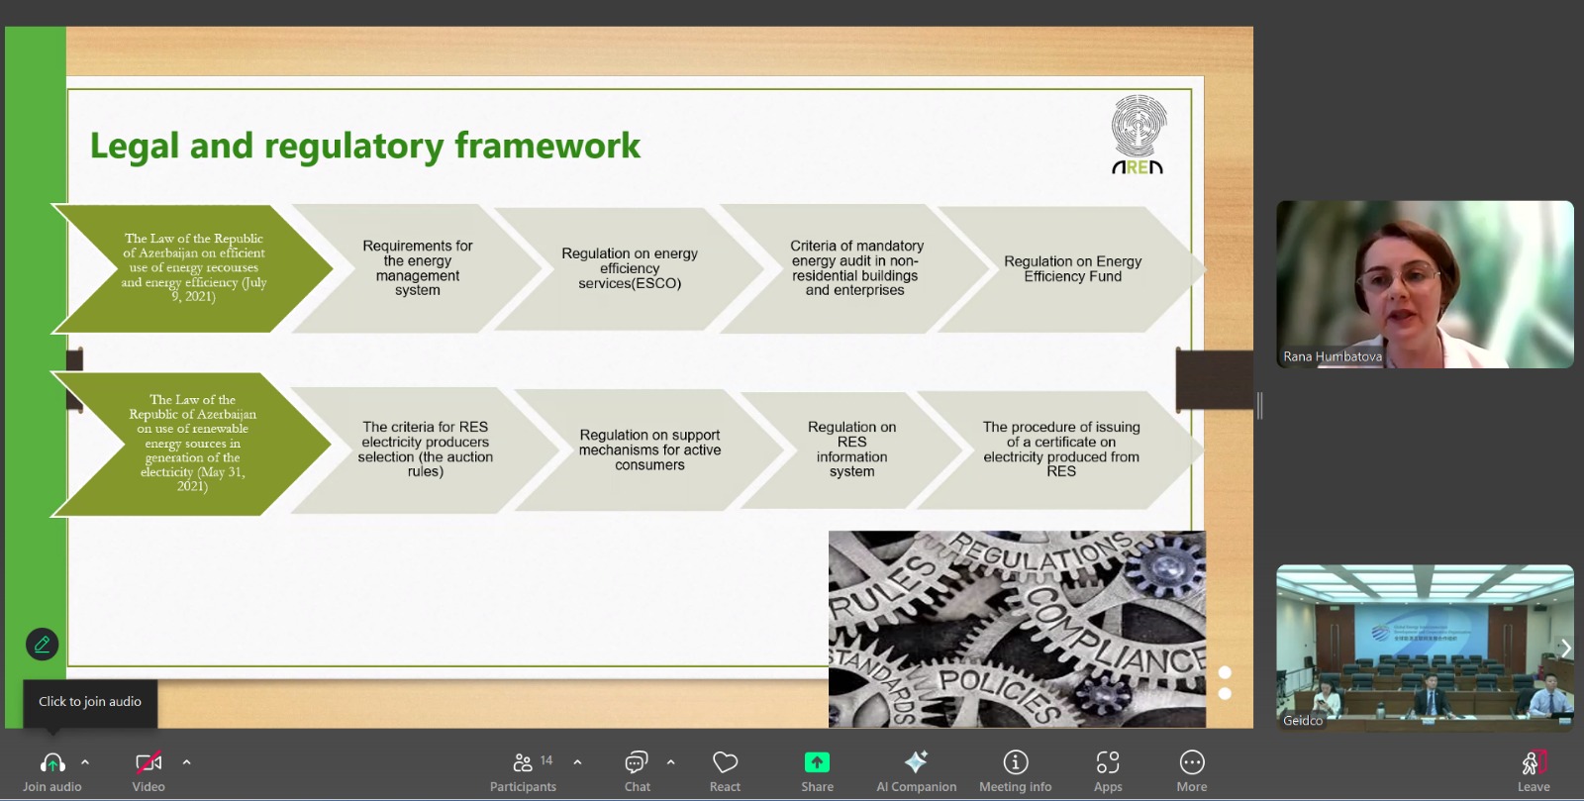Expand video options chevron next to Video
The height and width of the screenshot is (801, 1584).
click(x=186, y=762)
